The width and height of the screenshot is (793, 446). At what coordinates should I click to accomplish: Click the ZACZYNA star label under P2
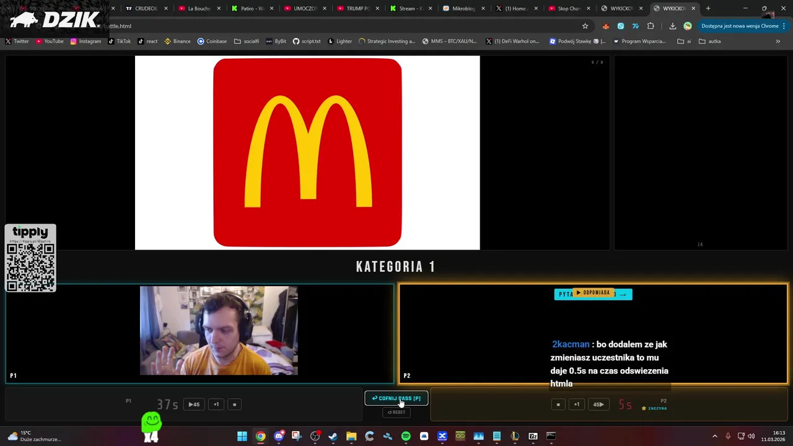click(654, 408)
